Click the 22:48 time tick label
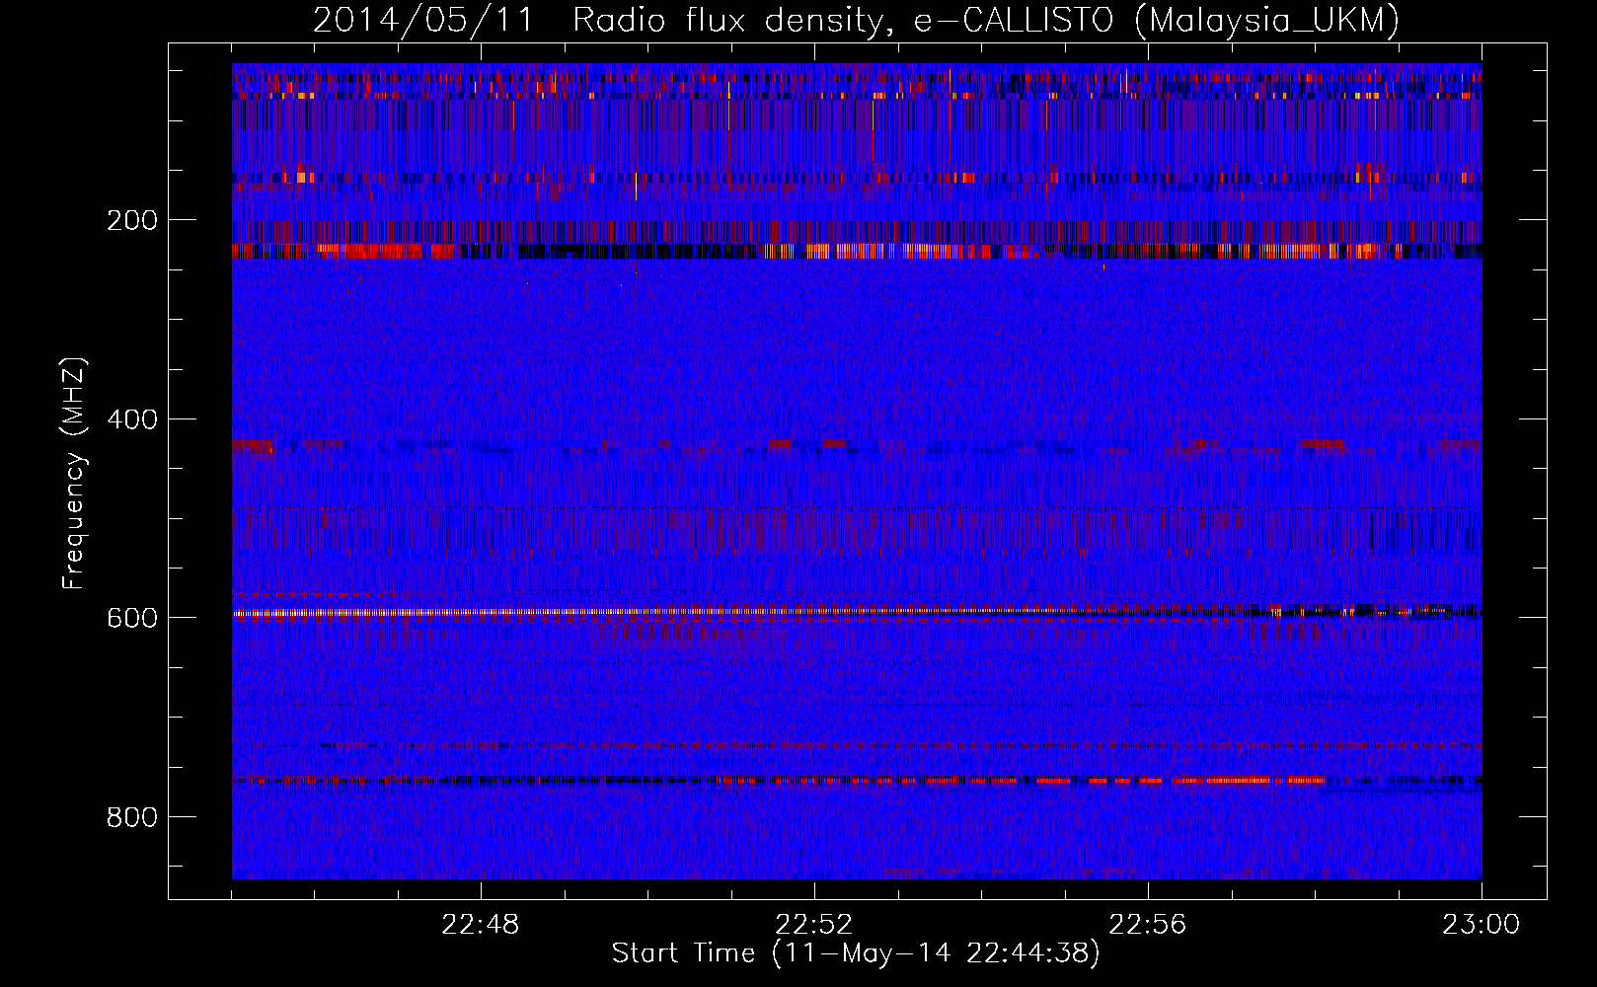Screen dimensions: 1597x987 click(x=481, y=925)
